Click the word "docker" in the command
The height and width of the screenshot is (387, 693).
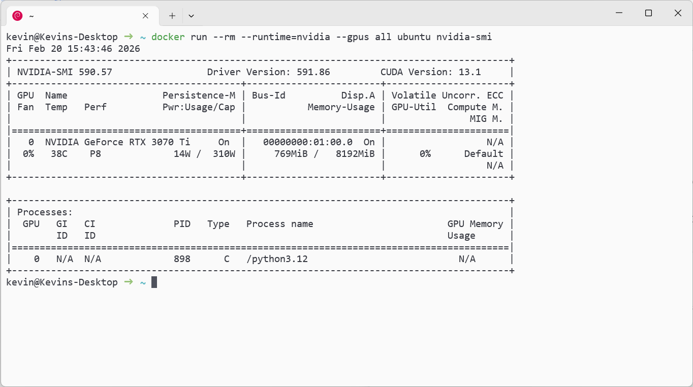168,37
